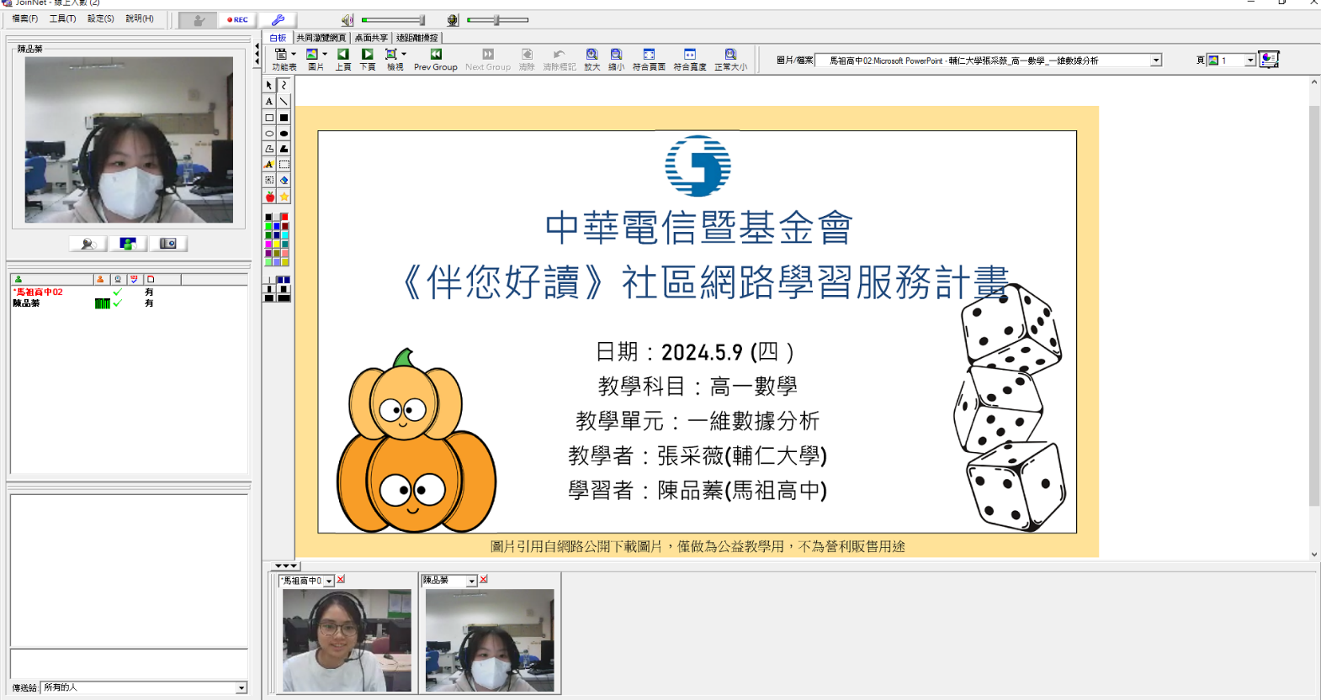Open the 陳品蓁 video thumbnail dropdown
Image resolution: width=1321 pixels, height=700 pixels.
click(472, 581)
